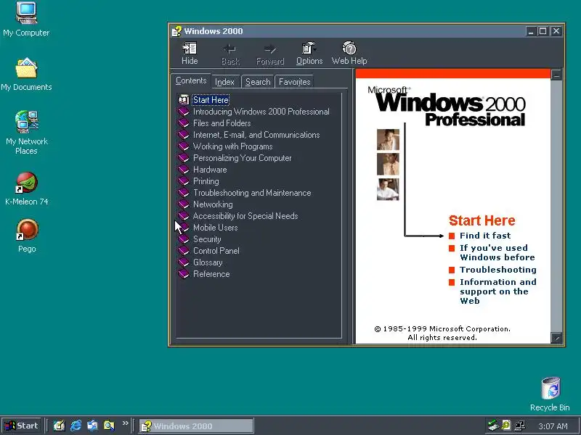Select the Hardware topic text

(x=210, y=170)
